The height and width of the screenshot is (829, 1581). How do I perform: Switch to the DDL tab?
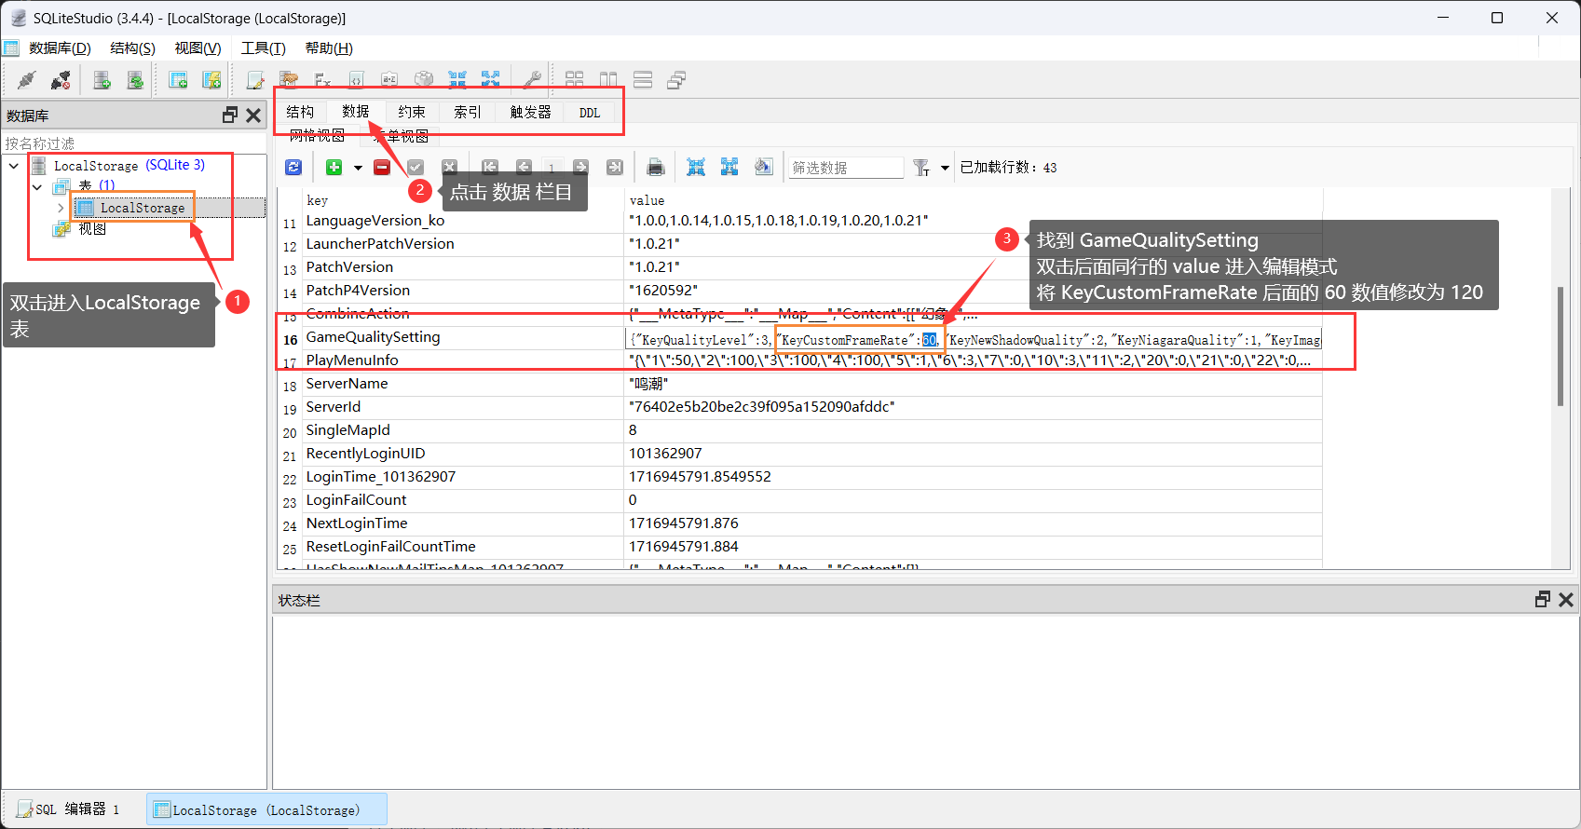pos(590,113)
